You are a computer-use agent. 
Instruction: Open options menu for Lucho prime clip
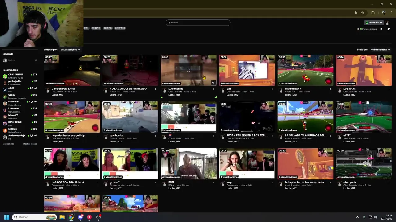213,89
